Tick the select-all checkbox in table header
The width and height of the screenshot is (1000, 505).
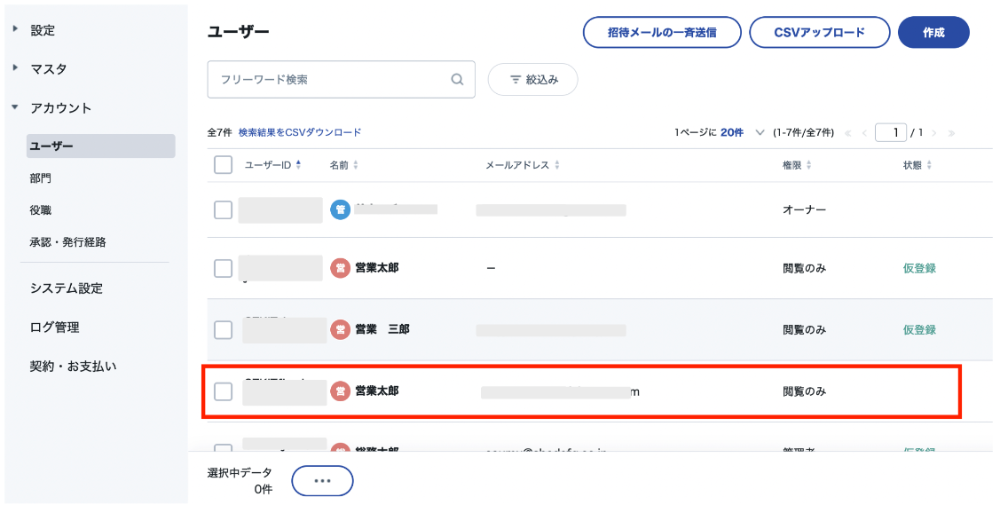tap(223, 165)
